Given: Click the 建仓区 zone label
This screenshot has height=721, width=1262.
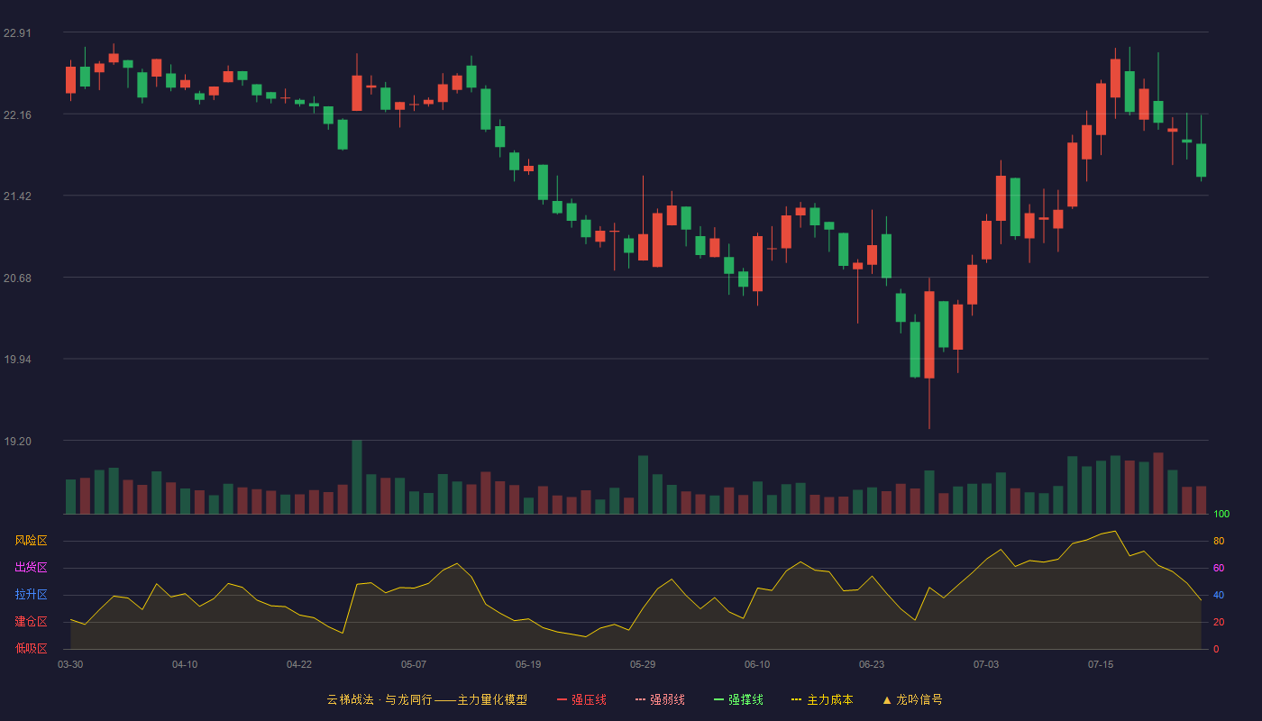Looking at the screenshot, I should [x=32, y=622].
